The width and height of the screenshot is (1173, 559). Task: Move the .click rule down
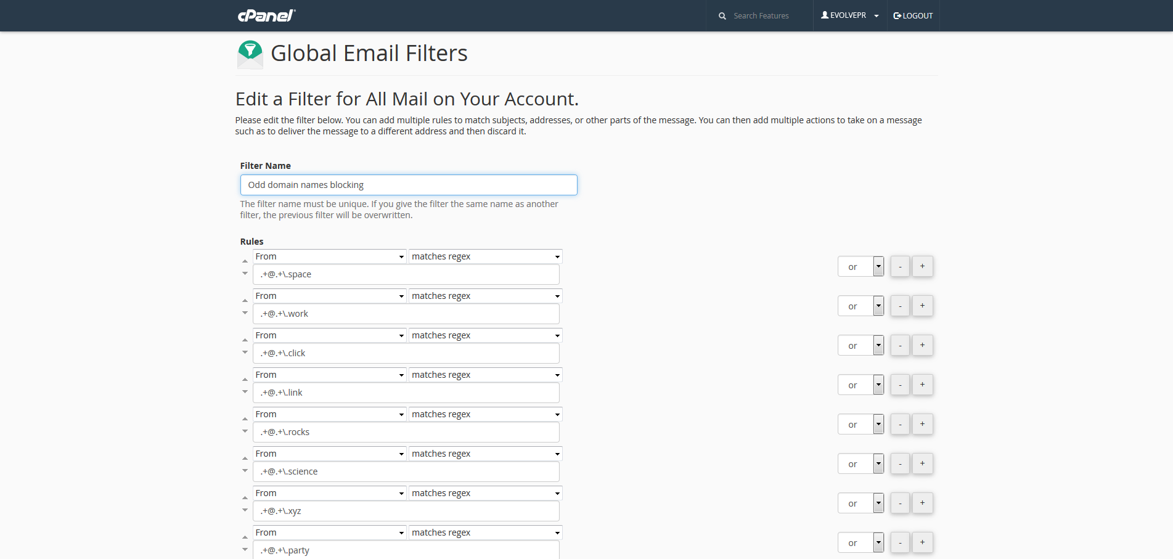[245, 352]
